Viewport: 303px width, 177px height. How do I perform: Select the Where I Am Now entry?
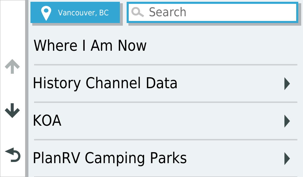(166, 46)
